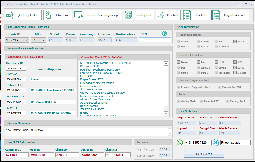Toggle the Adblue checkbox

(x=199, y=67)
